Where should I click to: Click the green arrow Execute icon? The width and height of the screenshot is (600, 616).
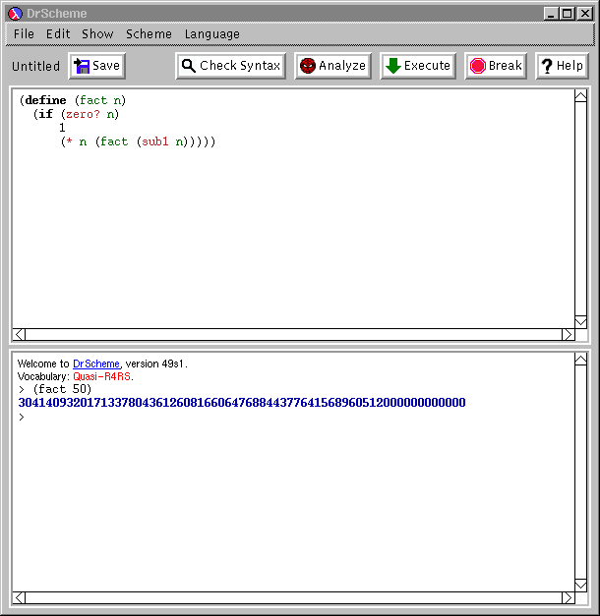(392, 66)
